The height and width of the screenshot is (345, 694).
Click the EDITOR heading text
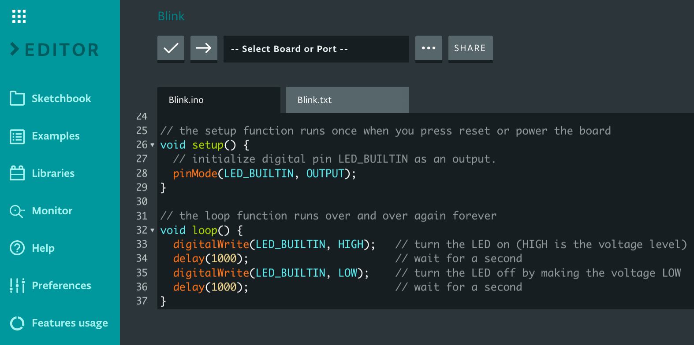62,50
